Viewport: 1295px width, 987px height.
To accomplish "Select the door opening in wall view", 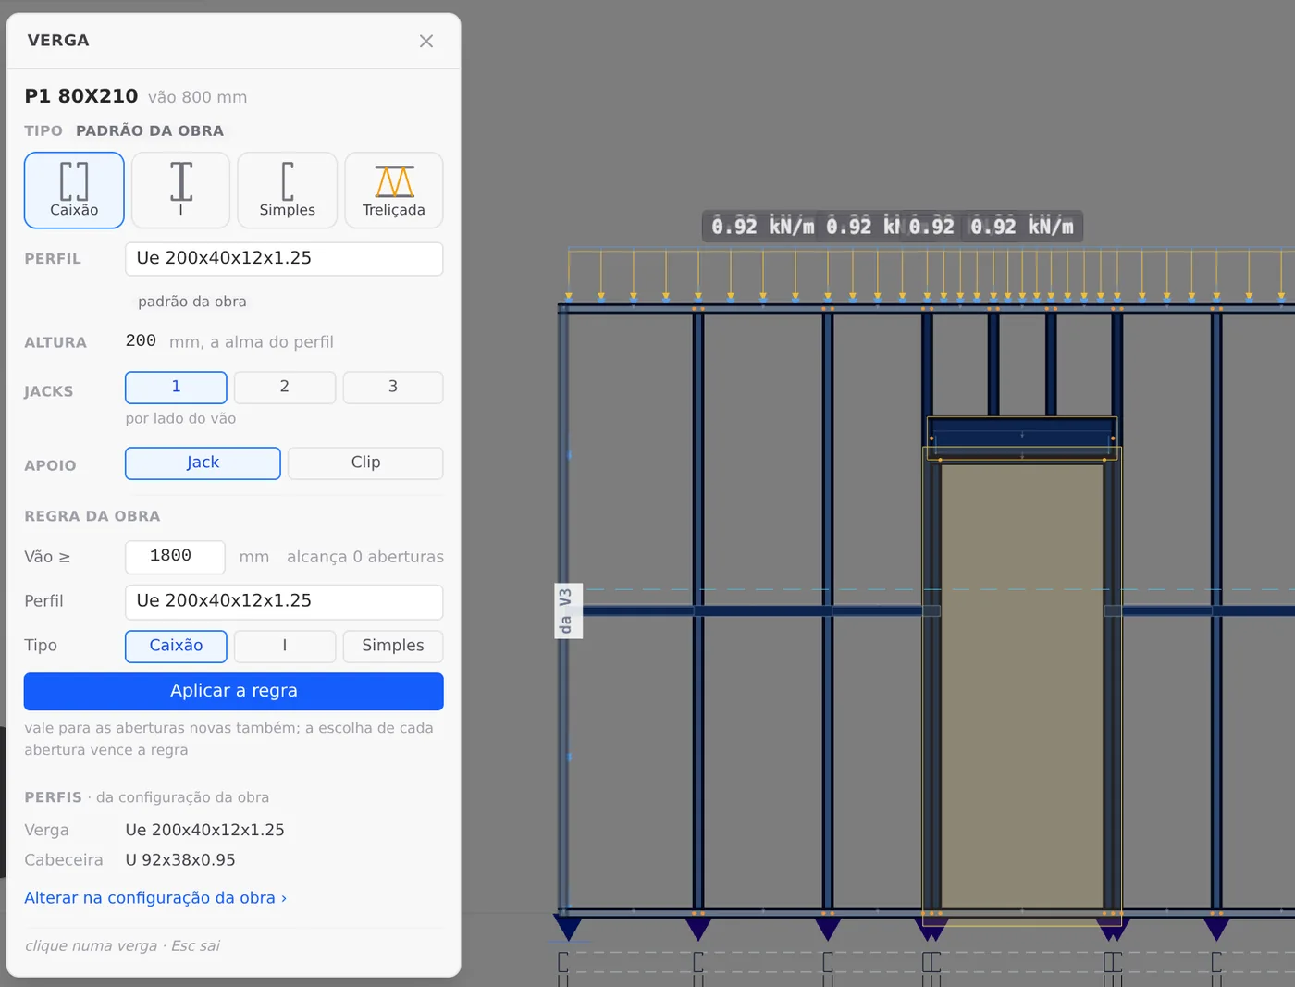I will (x=1022, y=685).
